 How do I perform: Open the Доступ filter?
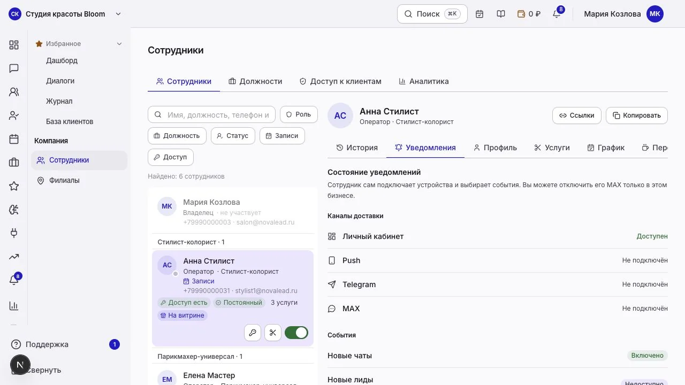pos(170,157)
